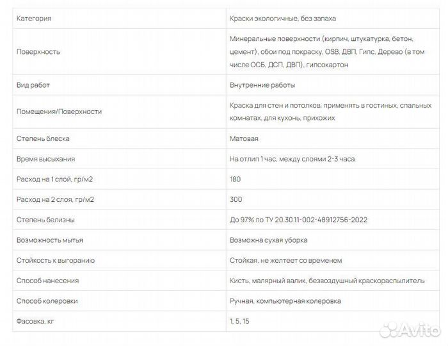The height and width of the screenshot is (346, 448).
Task: Click the "Способ нанесения" row label
Action: (x=47, y=281)
